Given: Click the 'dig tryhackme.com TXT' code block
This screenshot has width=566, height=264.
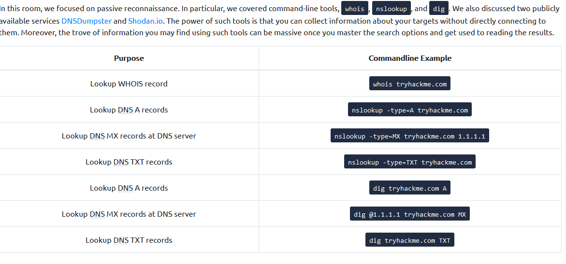Looking at the screenshot, I should click(410, 240).
